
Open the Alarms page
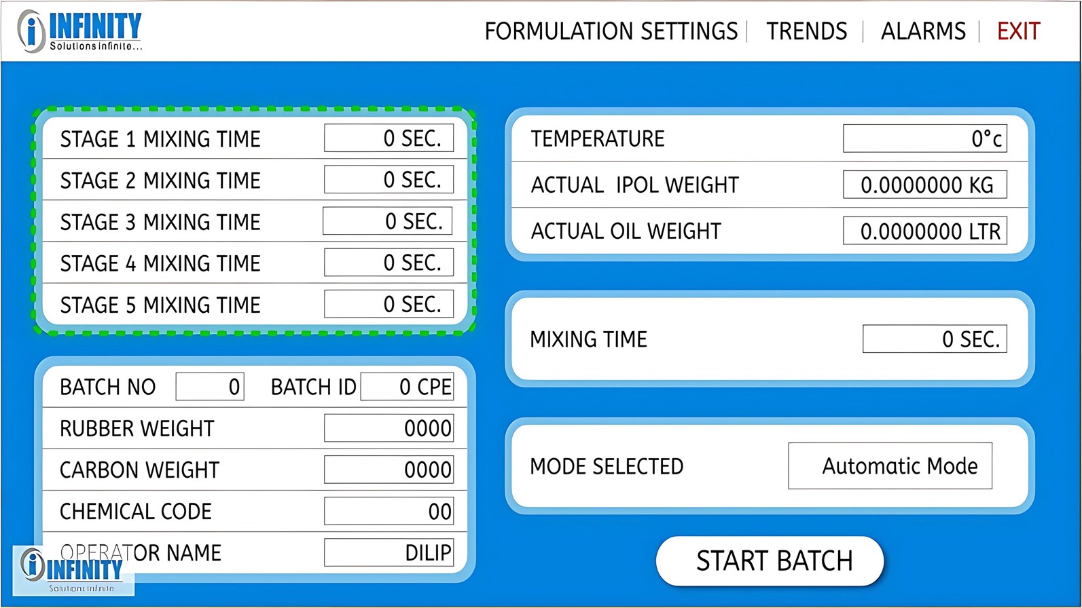tap(922, 31)
